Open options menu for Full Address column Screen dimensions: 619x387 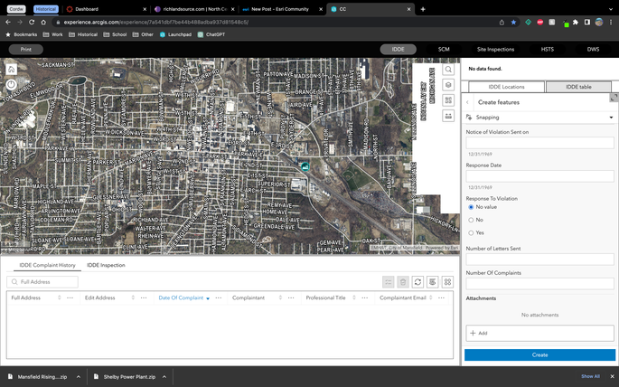(x=70, y=297)
